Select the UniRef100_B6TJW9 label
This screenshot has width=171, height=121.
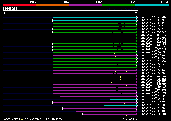(153, 111)
